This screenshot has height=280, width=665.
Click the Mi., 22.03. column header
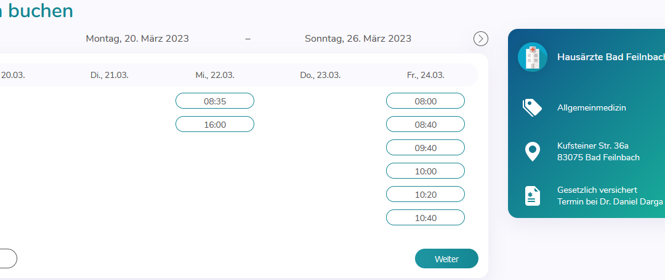(215, 76)
